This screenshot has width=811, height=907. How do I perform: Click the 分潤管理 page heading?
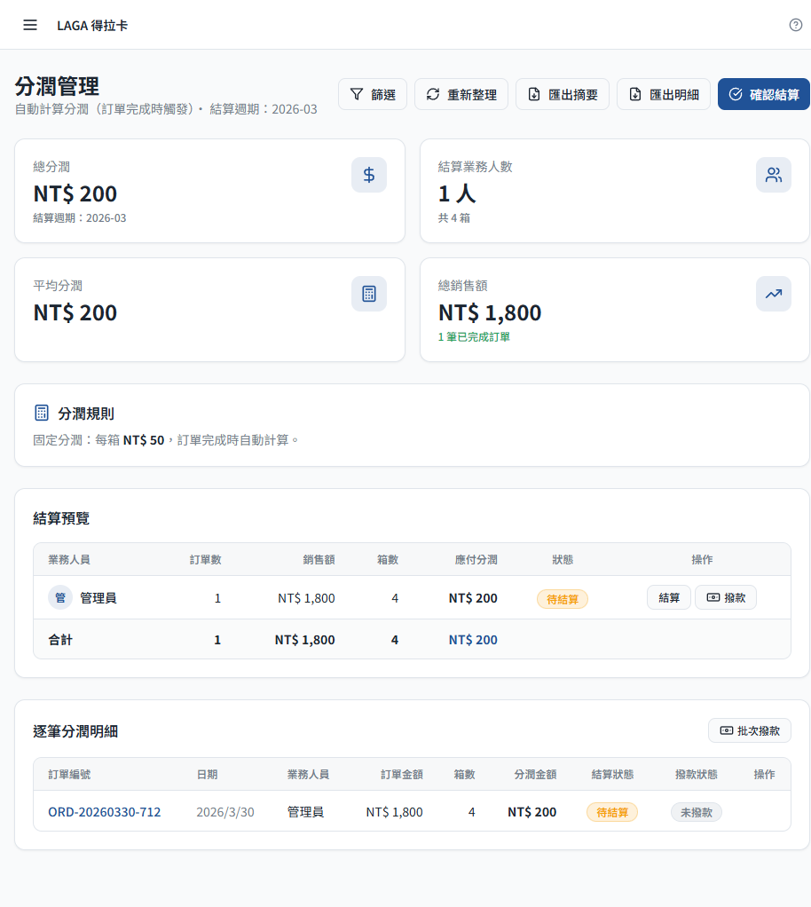[57, 86]
